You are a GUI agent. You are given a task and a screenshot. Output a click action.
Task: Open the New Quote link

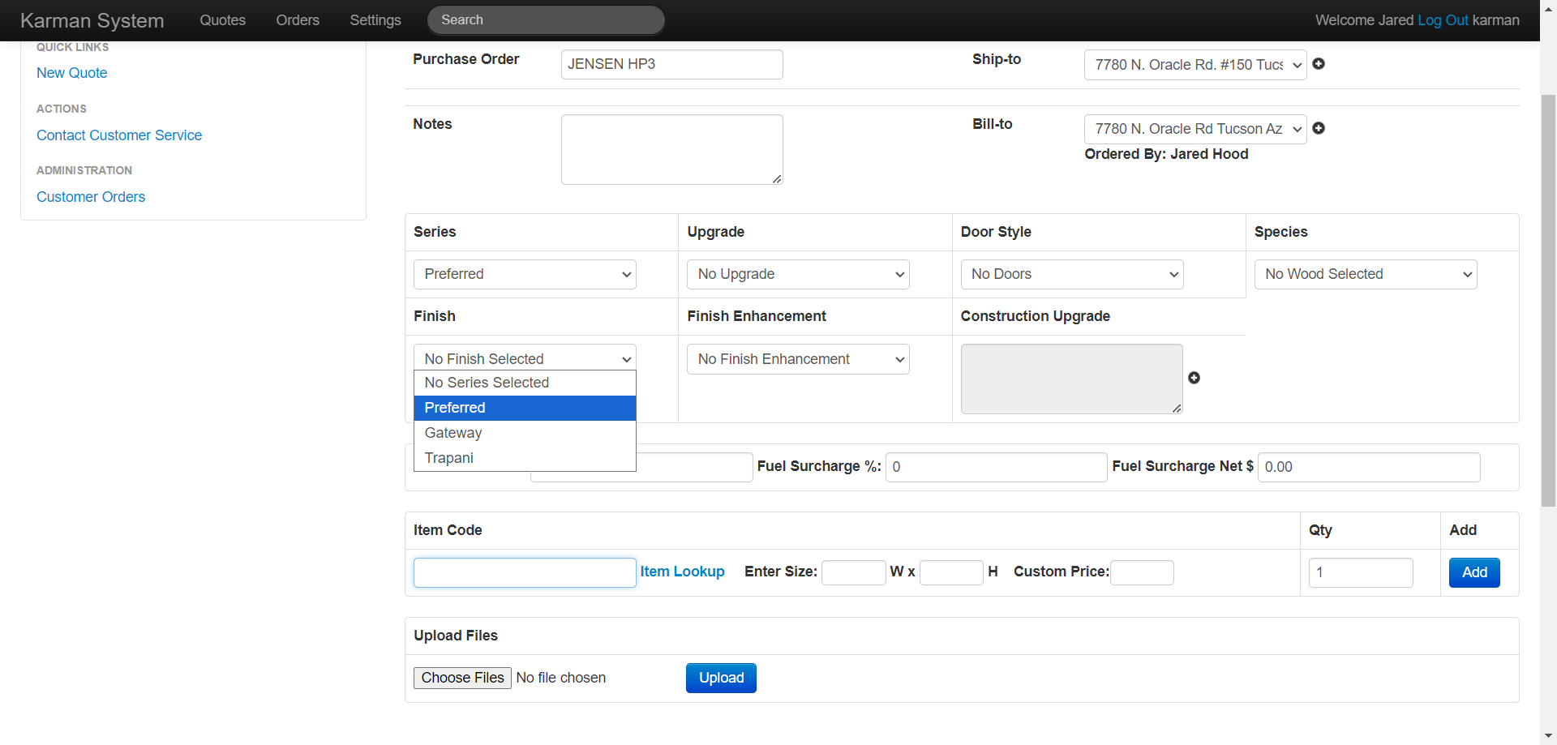(x=71, y=73)
